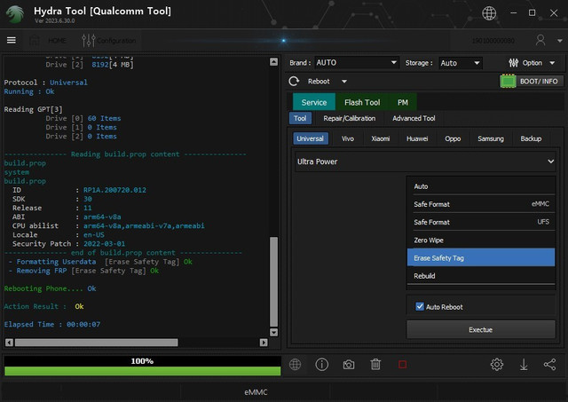The image size is (568, 402).
Task: Click the BOOT/ INFO button
Action: 539,82
